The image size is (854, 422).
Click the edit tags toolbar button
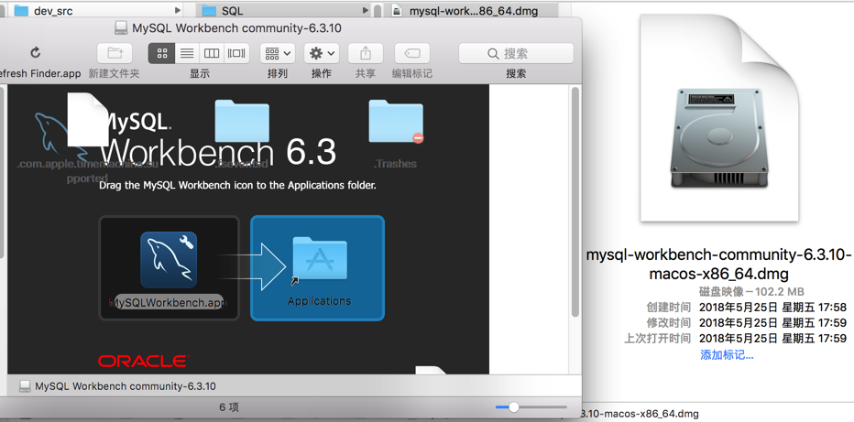[412, 53]
